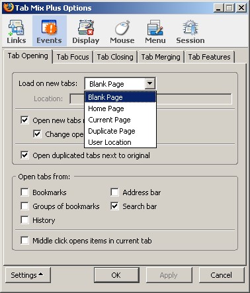Open the Display options category

tap(86, 31)
